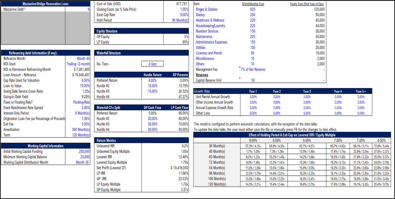Viewport: 395px width, 199px height.
Task: Click the 'Wages & Salaries' expense label
Action: pos(207,9)
